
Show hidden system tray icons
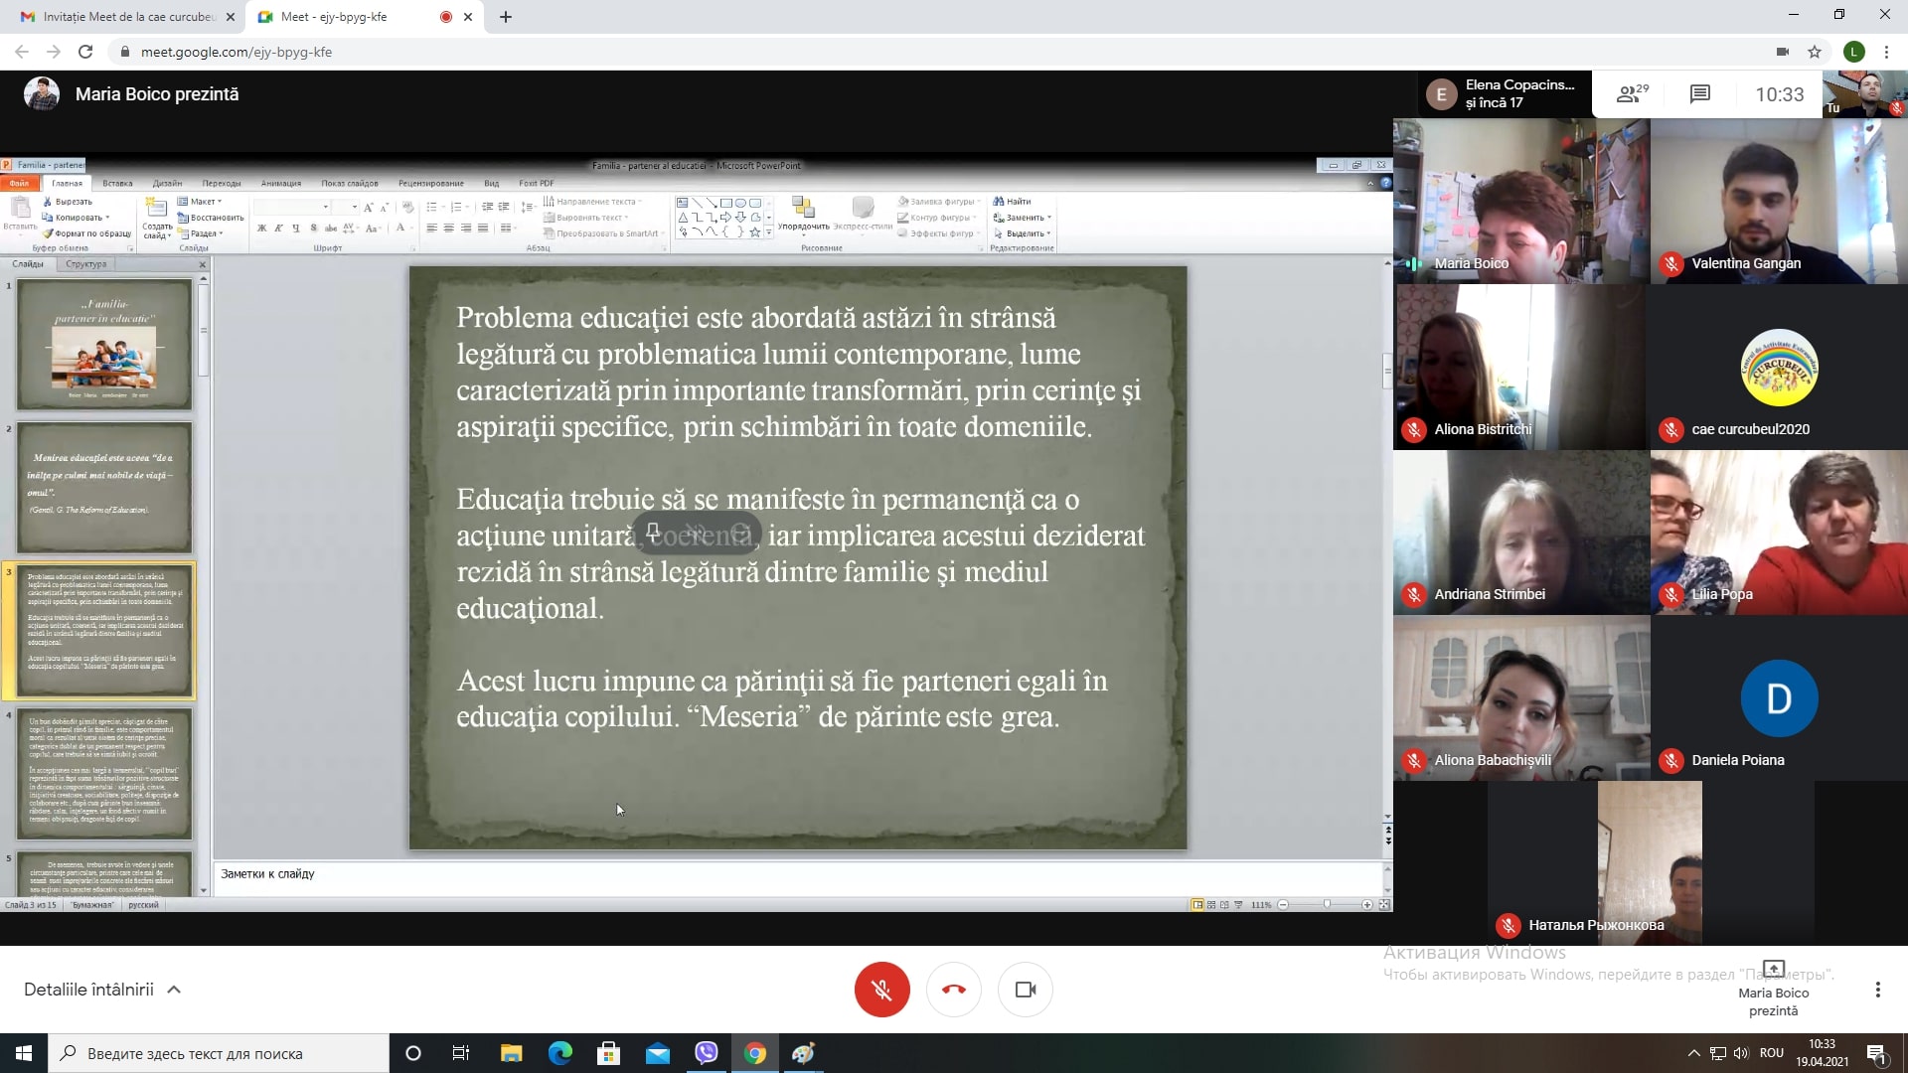(x=1693, y=1053)
